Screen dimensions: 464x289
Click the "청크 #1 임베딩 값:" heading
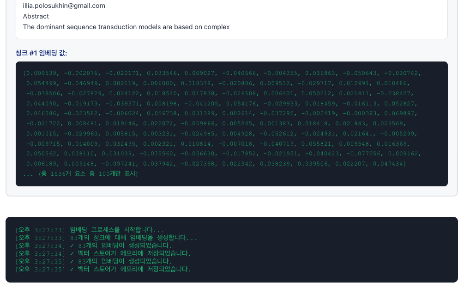click(x=41, y=53)
